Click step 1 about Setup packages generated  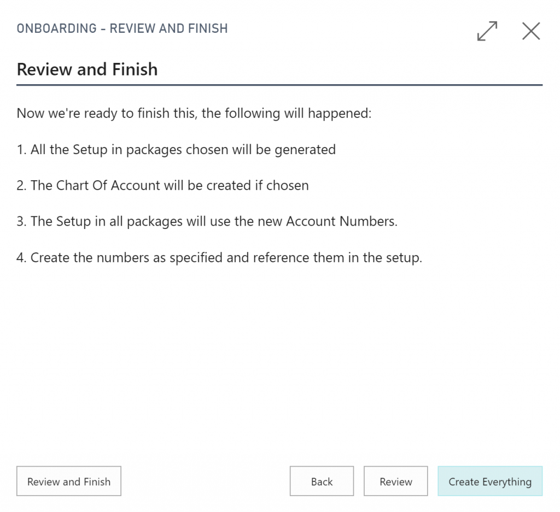pyautogui.click(x=176, y=150)
